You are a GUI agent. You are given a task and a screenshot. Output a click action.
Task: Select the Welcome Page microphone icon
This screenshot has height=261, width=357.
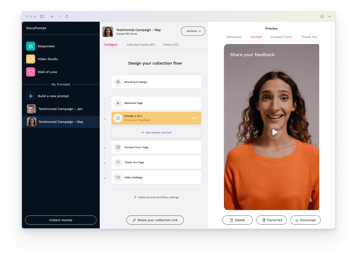click(118, 103)
